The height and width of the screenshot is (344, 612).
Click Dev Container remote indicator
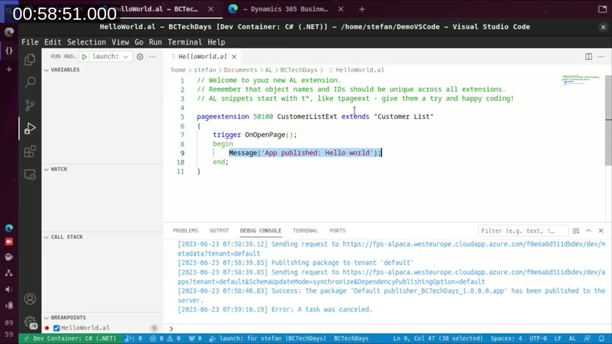tap(70, 338)
